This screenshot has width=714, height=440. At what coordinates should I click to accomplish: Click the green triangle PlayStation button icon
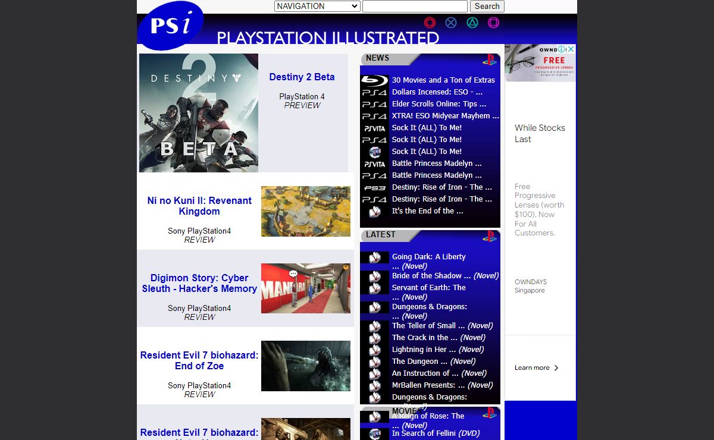472,23
